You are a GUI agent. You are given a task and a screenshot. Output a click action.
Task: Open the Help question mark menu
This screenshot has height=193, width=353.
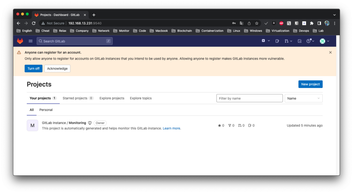(310, 41)
